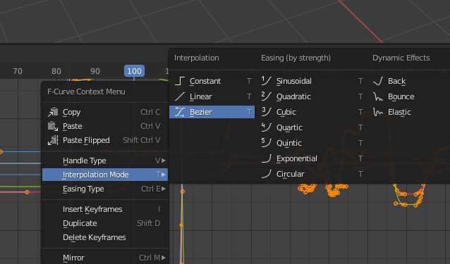Click the Copy keyframes icon
The image size is (450, 264).
pos(53,112)
